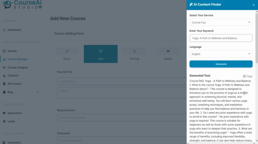258x144 pixels.
Task: Open Dashboard from the sidebar
Action: pos(14,30)
